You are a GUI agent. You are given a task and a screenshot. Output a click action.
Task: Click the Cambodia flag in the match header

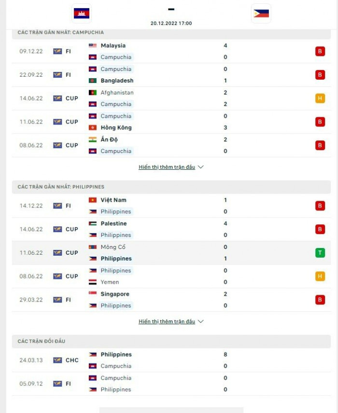coord(82,13)
